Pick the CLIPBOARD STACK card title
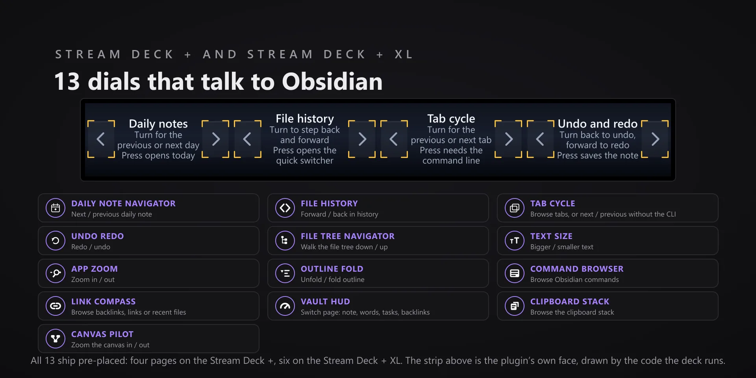The height and width of the screenshot is (378, 756). [x=570, y=302]
